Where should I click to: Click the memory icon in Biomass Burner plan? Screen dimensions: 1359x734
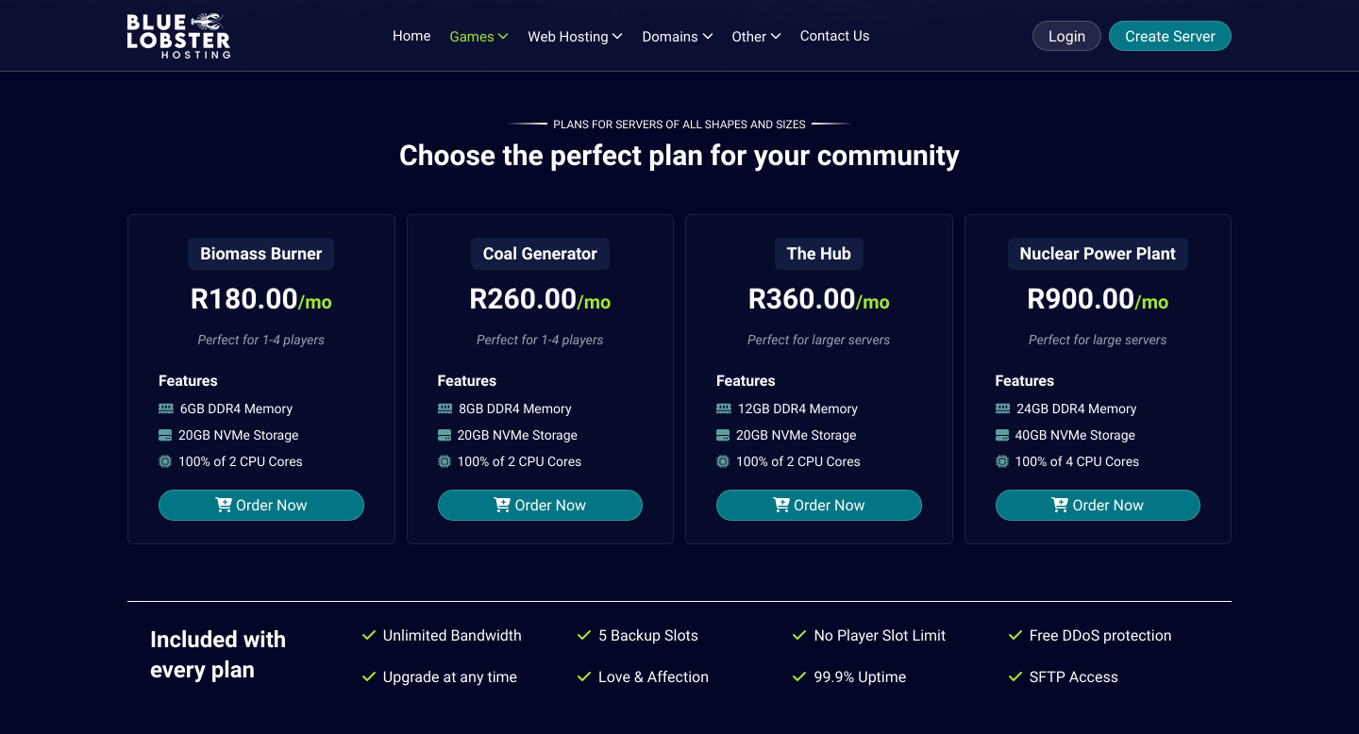(166, 409)
